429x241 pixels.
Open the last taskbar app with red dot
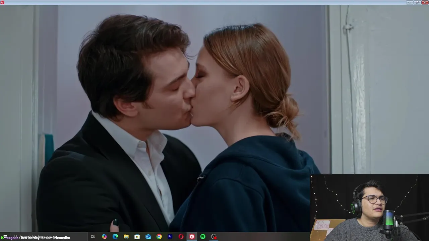[214, 237]
